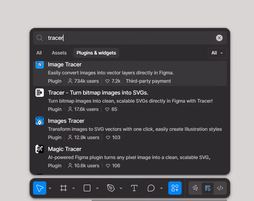Select the Pen tool
254x201 pixels.
click(111, 188)
